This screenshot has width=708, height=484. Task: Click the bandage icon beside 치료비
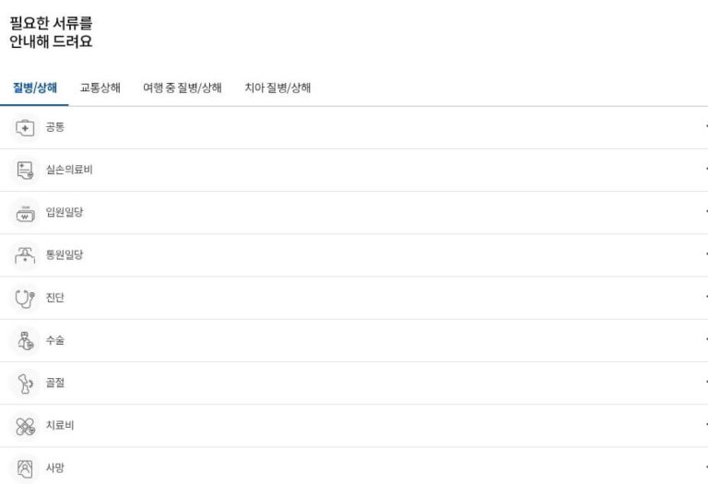(25, 426)
